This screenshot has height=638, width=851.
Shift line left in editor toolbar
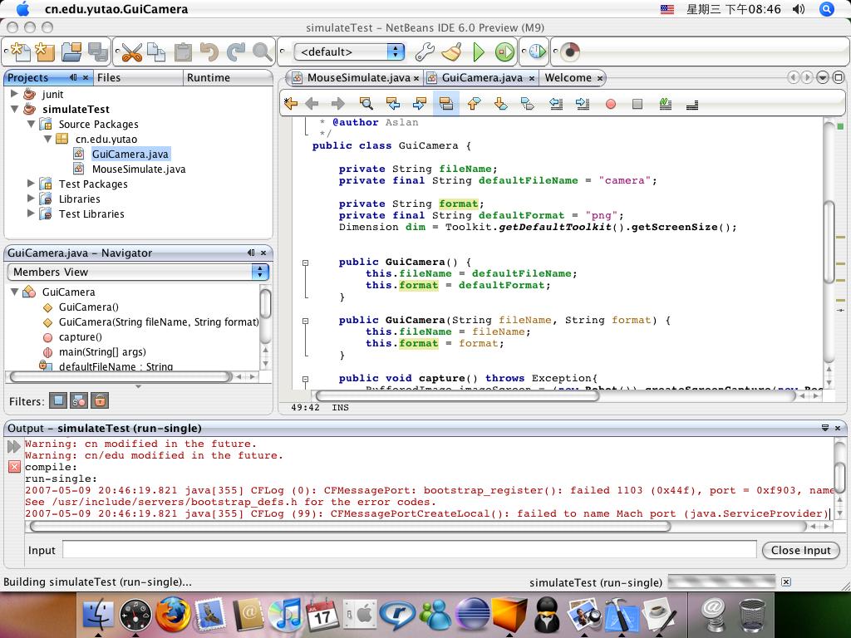(556, 104)
